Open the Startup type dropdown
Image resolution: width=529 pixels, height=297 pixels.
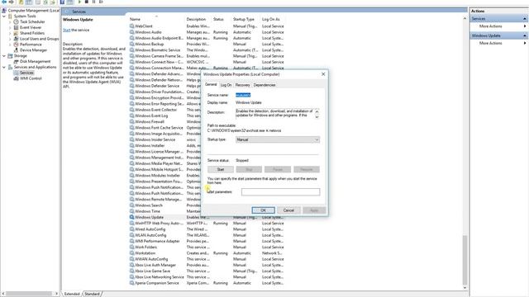click(x=278, y=139)
